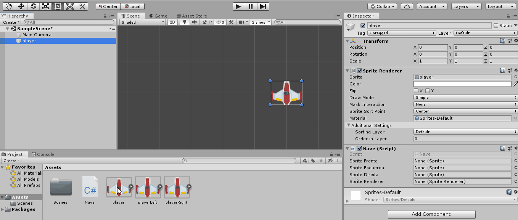Screen dimensions: 518x220
Task: Disable the Nave Script checkbox
Action: 359,148
